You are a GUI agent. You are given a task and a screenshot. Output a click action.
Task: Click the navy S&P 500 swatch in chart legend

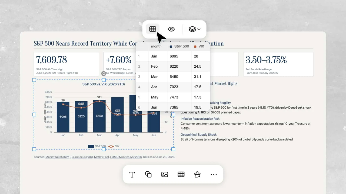(x=91, y=146)
